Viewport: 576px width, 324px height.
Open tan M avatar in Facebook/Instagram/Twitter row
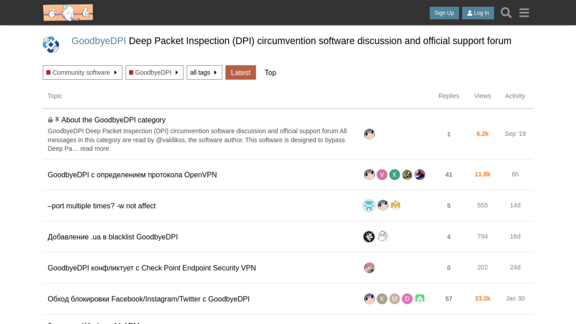(x=395, y=299)
